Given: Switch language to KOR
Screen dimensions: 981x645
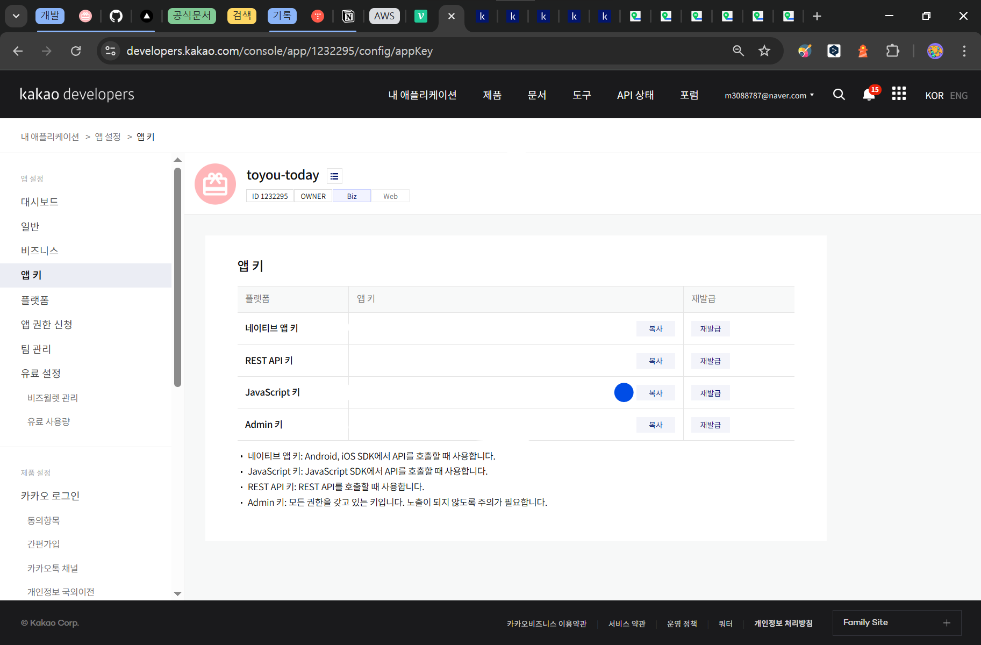Looking at the screenshot, I should click(934, 95).
